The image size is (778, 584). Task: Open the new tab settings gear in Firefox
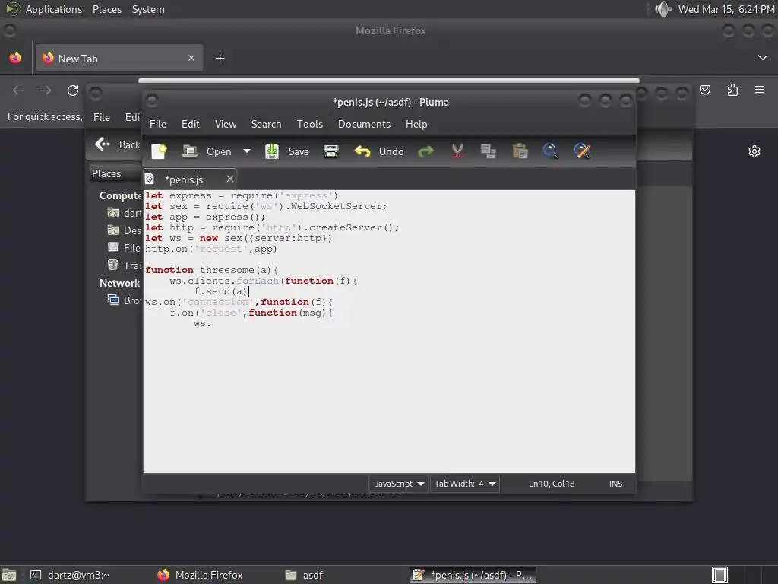pyautogui.click(x=754, y=151)
